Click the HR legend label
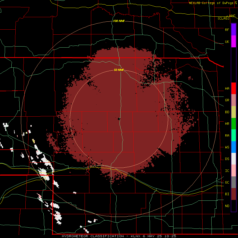This screenshot has height=238, width=238. (227, 124)
